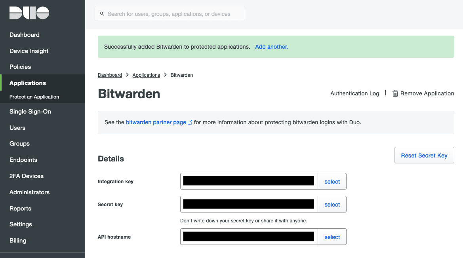This screenshot has width=463, height=258.
Task: Click the Duo logo in the sidebar
Action: [29, 13]
